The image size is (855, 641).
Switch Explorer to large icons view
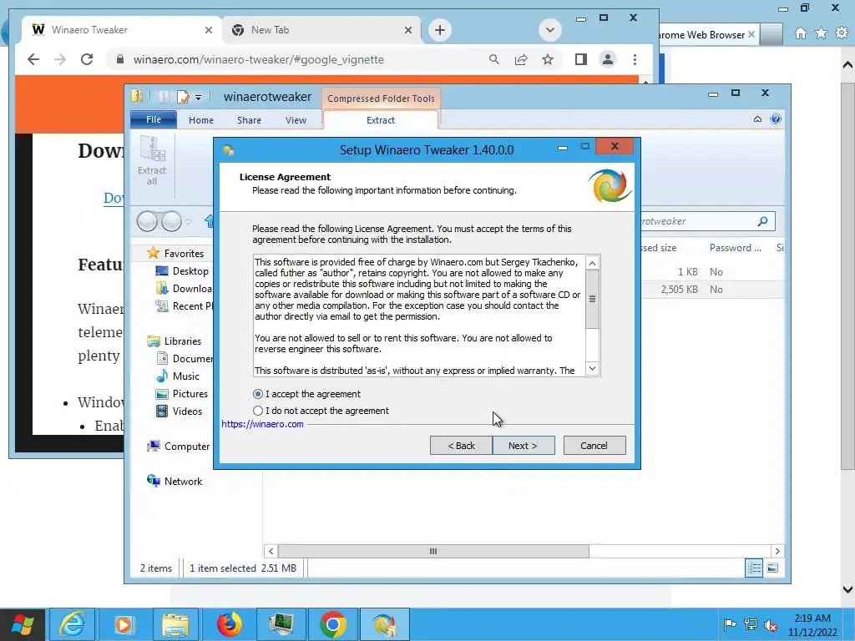point(772,568)
